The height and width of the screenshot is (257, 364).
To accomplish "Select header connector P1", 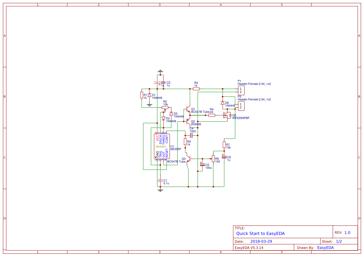I will [241, 90].
